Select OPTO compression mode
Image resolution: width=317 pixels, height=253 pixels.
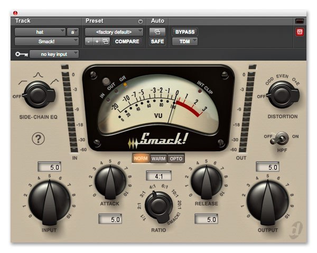pyautogui.click(x=176, y=158)
